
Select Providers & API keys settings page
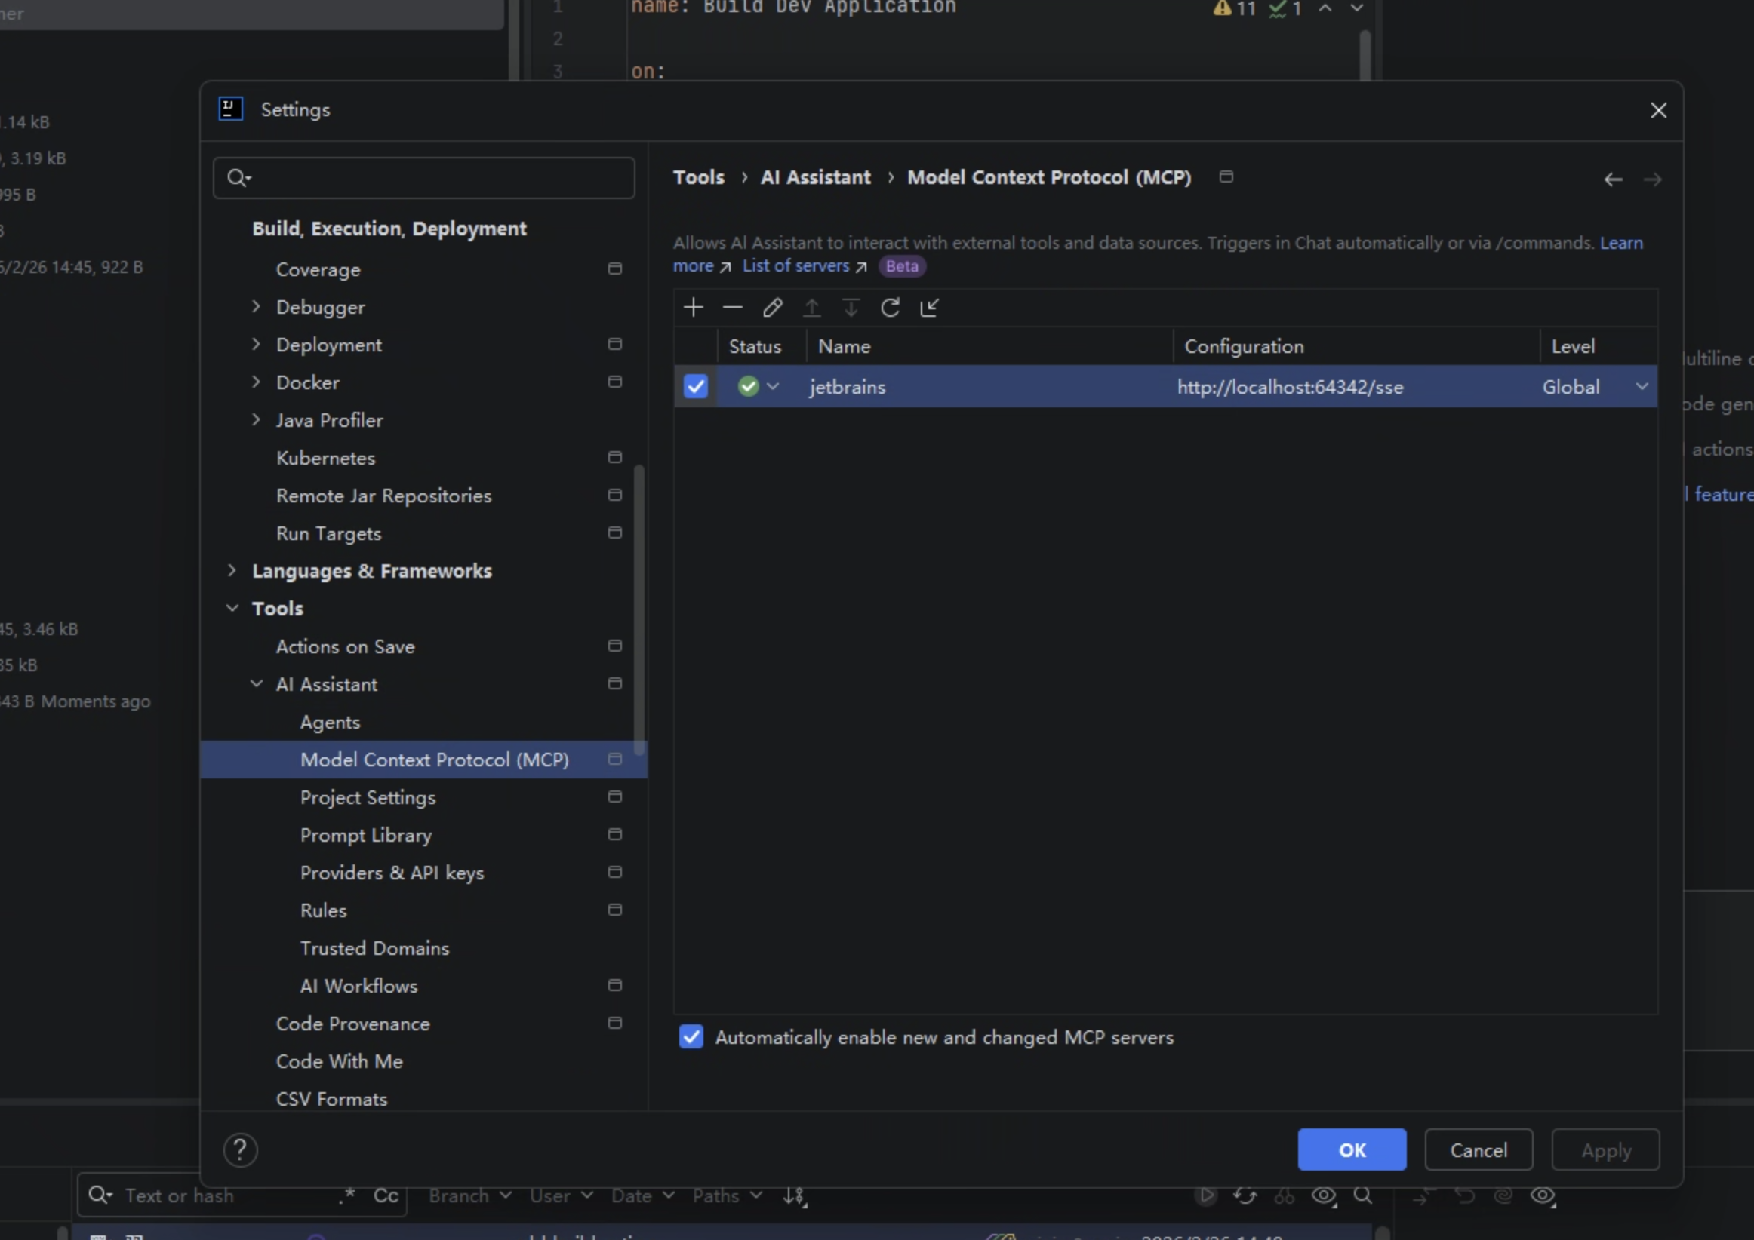391,873
